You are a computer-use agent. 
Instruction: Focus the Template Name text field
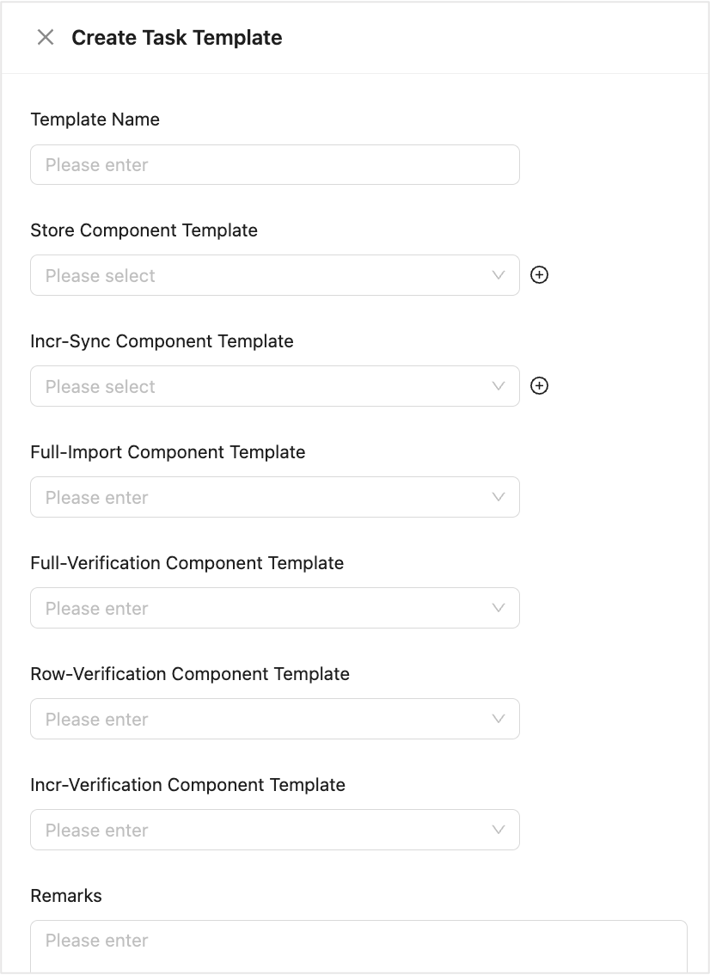(x=275, y=164)
